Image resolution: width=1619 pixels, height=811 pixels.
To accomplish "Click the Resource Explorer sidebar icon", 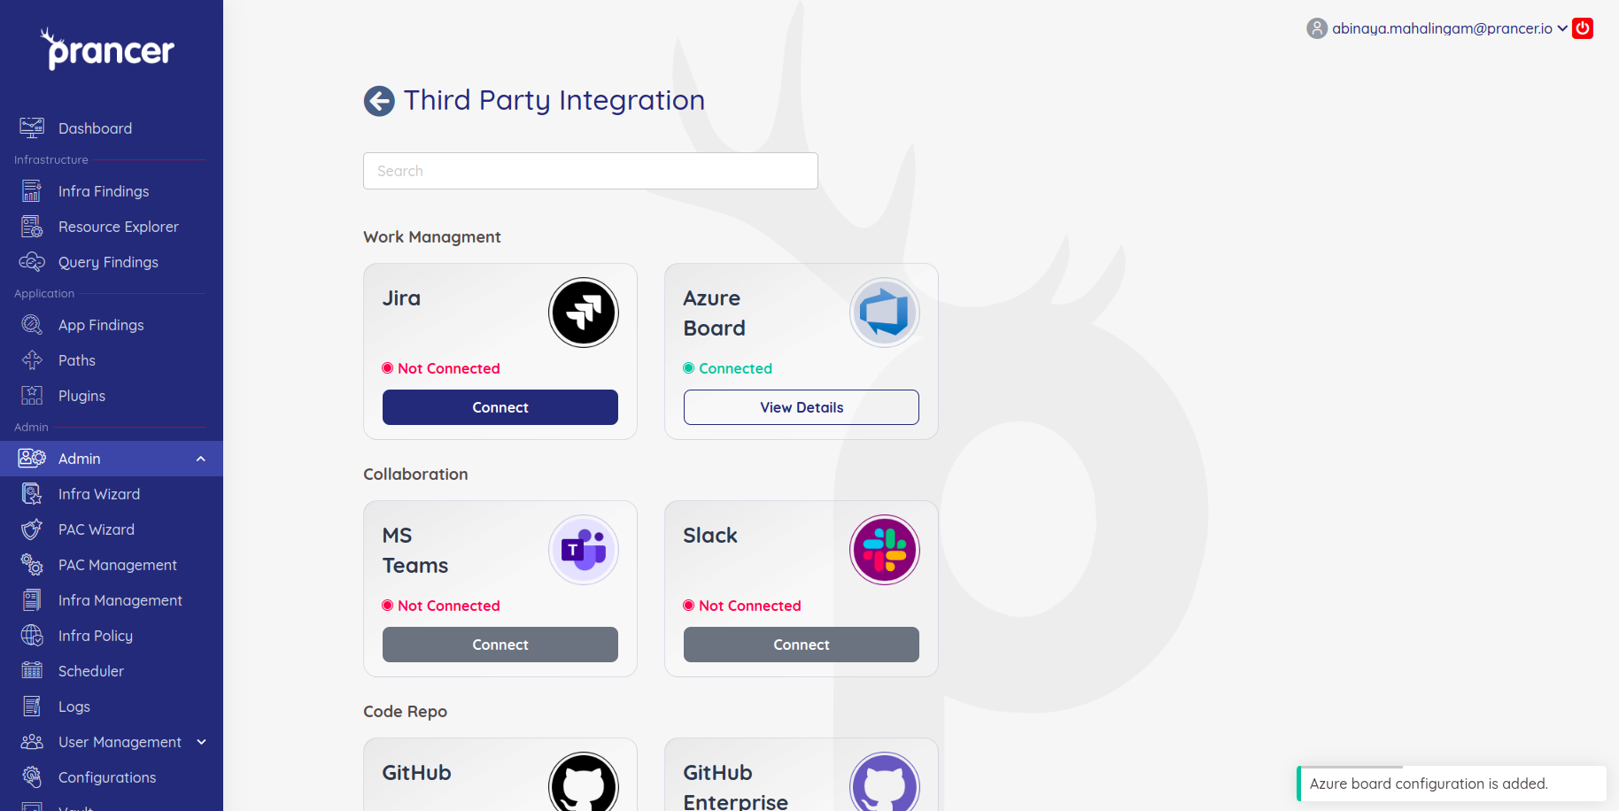I will (x=32, y=227).
